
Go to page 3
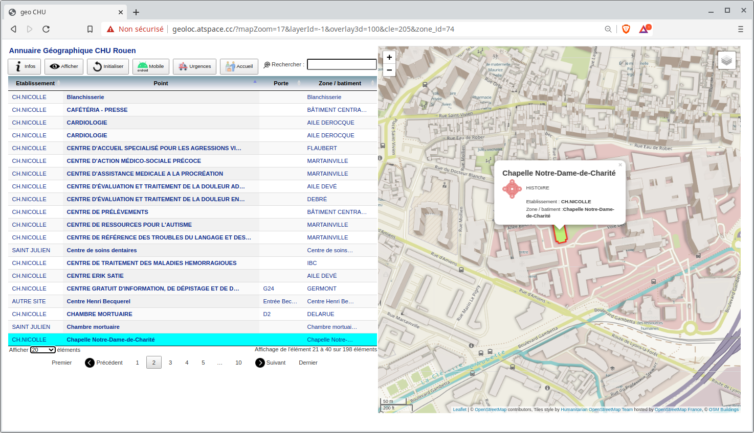pos(170,363)
